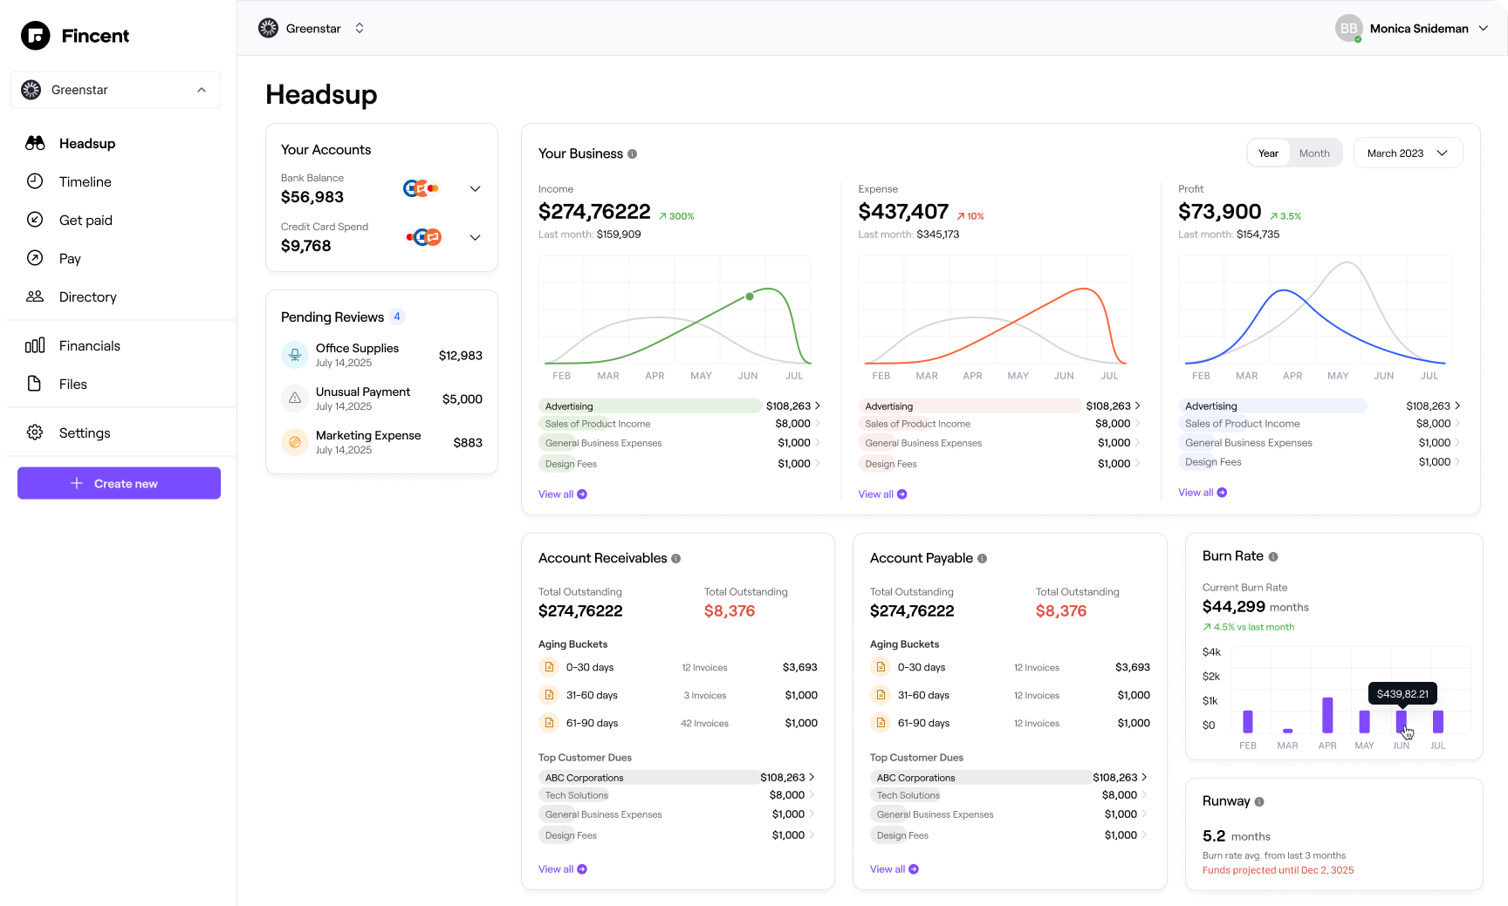Click the Your Business info icon
1508x906 pixels.
pos(632,153)
